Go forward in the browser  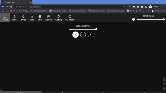tap(7, 7)
